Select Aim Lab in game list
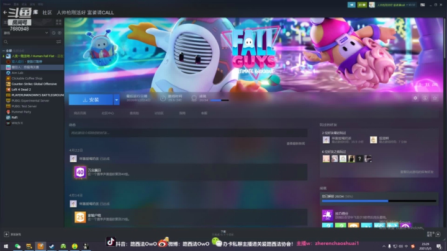 tap(33, 73)
